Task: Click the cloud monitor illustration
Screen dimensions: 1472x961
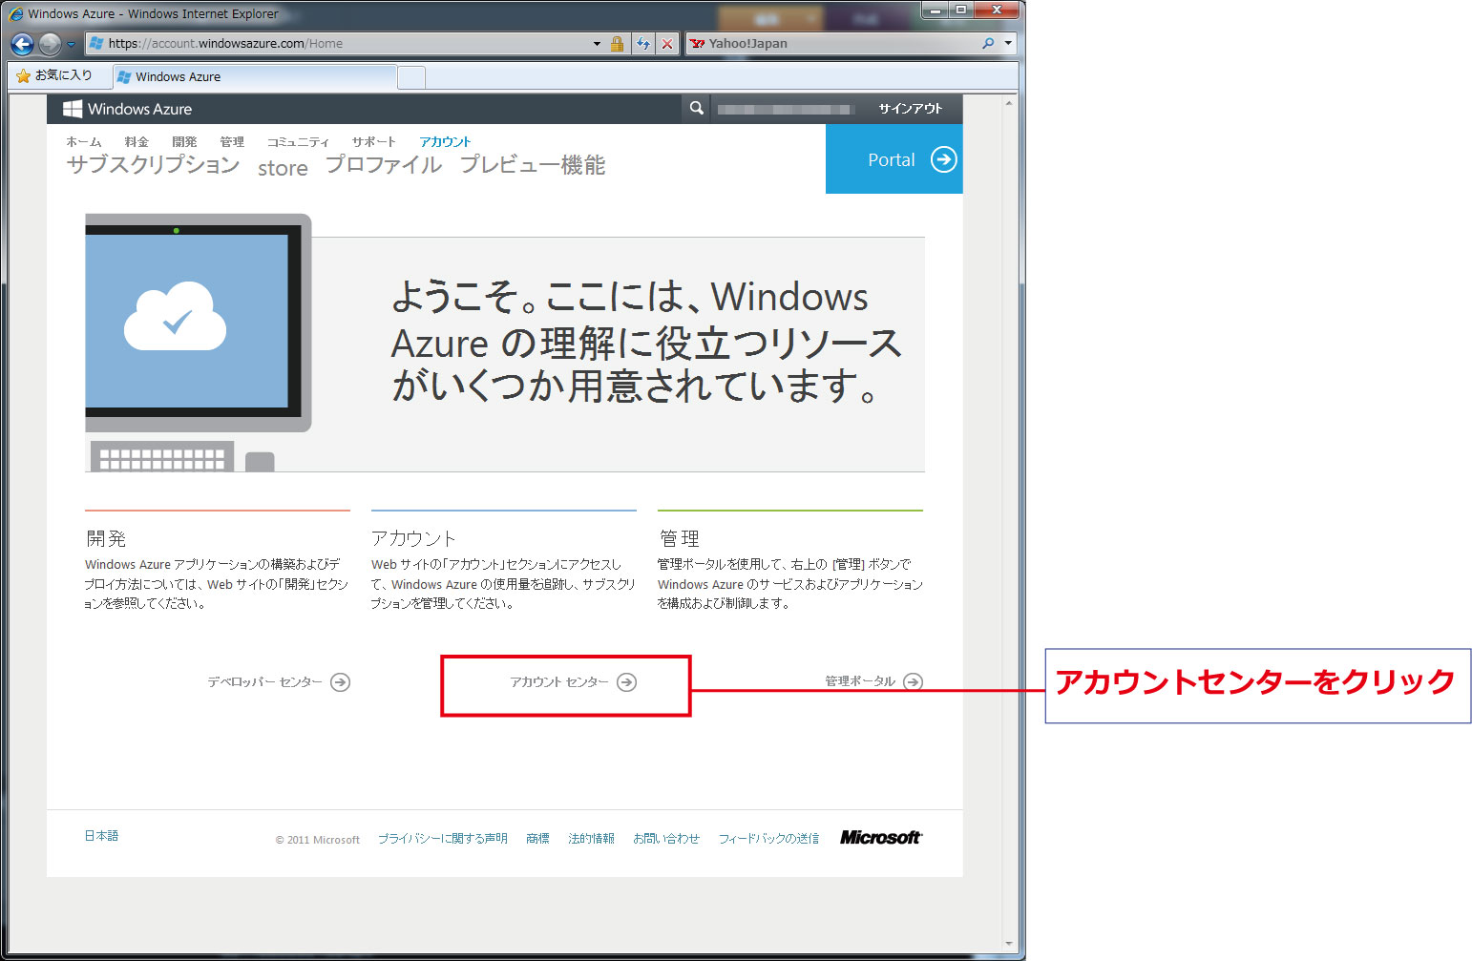Action: (199, 342)
